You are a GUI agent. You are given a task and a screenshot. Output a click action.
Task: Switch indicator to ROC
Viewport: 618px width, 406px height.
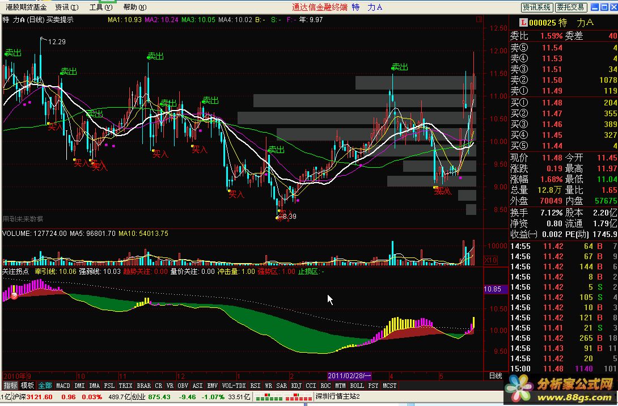coord(325,386)
